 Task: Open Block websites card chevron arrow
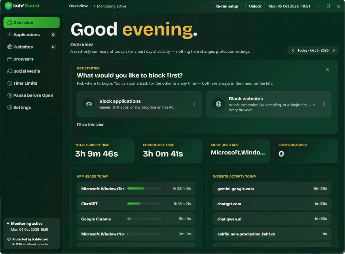pos(324,104)
